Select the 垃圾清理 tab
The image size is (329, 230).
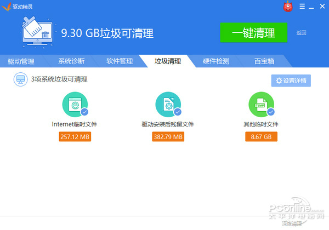(x=168, y=61)
